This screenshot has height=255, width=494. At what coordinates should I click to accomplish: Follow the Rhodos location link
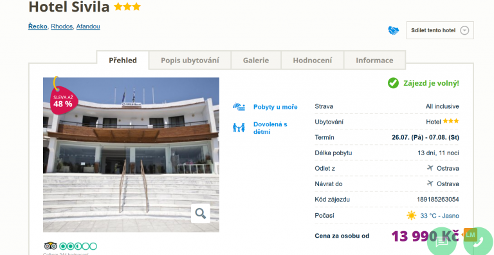tap(62, 26)
